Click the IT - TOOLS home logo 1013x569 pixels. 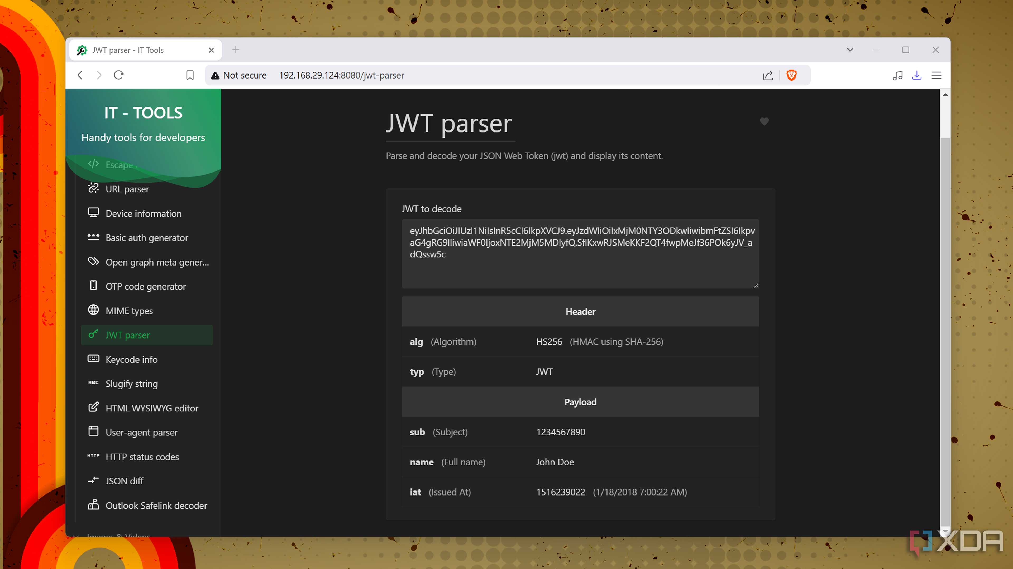point(143,113)
